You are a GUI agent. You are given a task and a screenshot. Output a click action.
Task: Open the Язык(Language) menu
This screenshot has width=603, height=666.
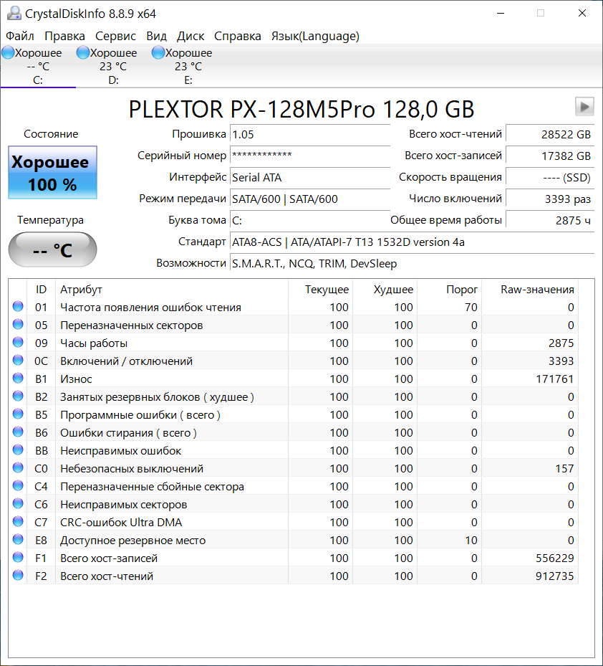click(x=315, y=36)
